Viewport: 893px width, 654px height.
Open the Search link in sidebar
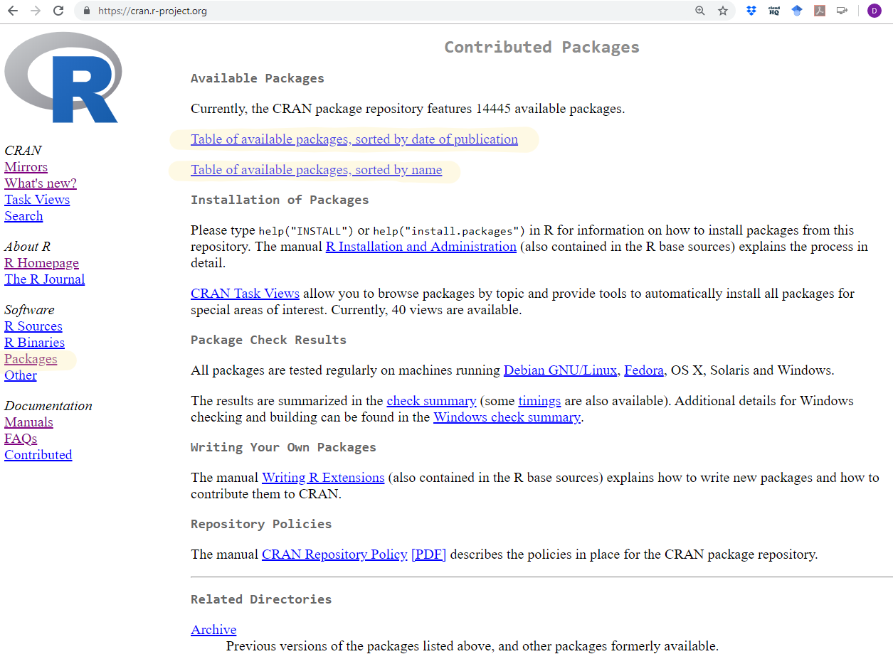click(23, 216)
